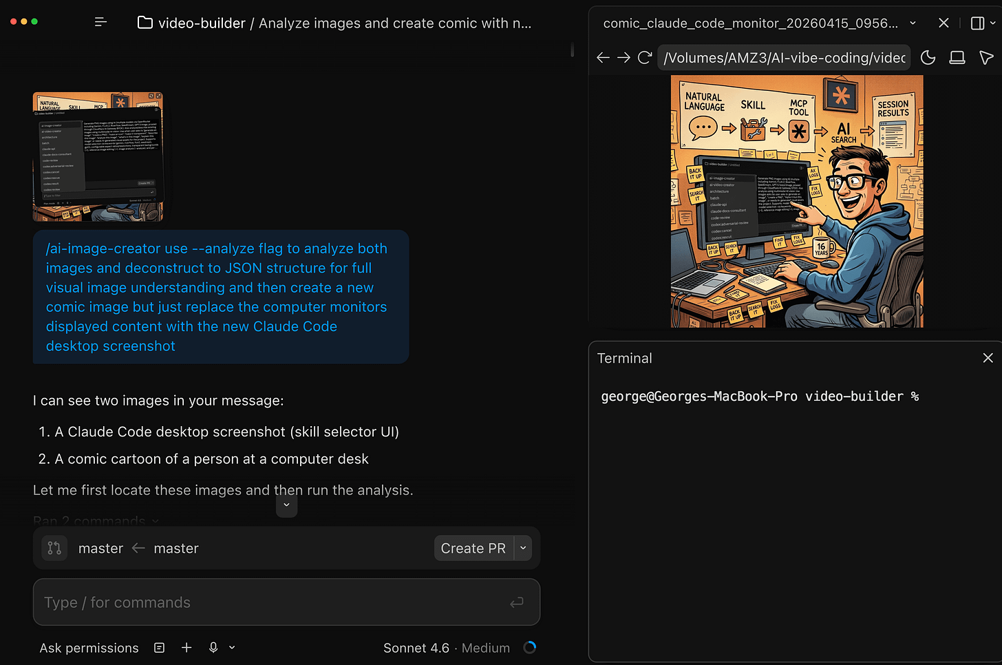The height and width of the screenshot is (665, 1002).
Task: Click the video-builder folder icon
Action: (145, 23)
